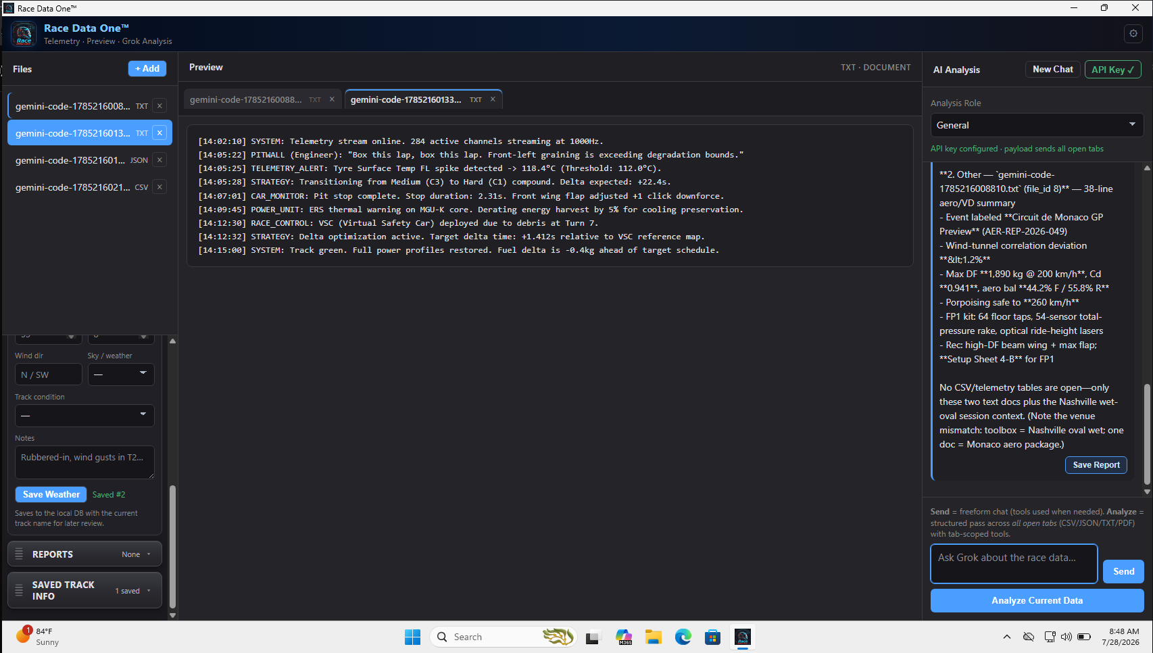Launch Microsoft Edge from taskbar
Viewport: 1153px width, 653px height.
pos(683,637)
